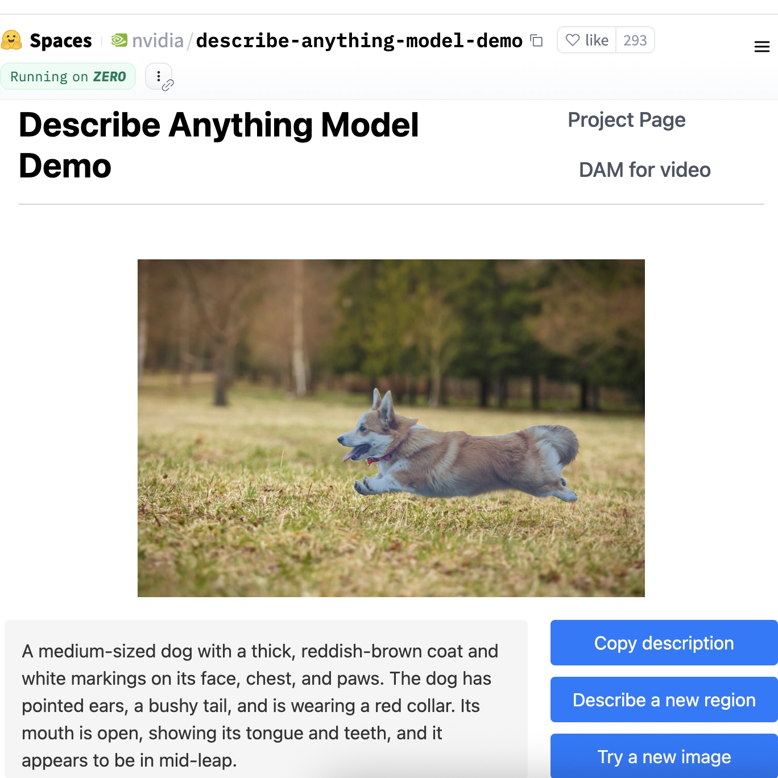Click Try a new image

(x=664, y=756)
